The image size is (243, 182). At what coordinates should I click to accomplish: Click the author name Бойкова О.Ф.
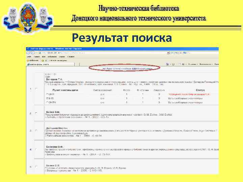(55, 147)
